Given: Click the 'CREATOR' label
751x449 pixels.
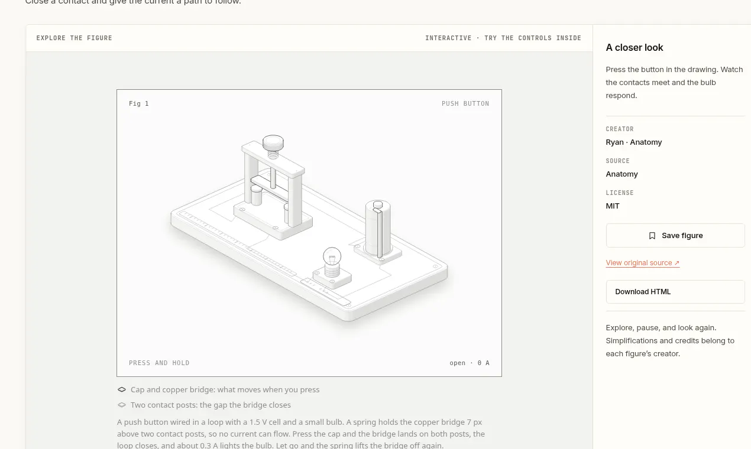Looking at the screenshot, I should (x=620, y=129).
